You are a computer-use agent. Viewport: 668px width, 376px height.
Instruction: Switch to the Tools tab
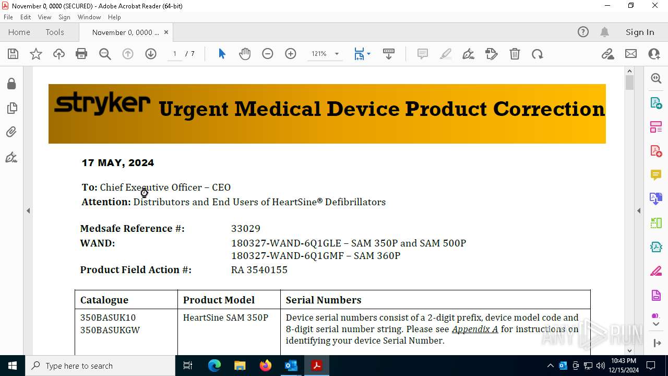(55, 32)
